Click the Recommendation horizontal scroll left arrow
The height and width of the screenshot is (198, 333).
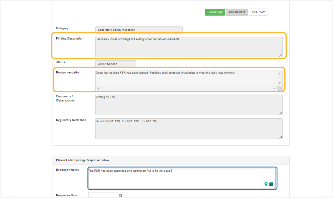(98, 88)
